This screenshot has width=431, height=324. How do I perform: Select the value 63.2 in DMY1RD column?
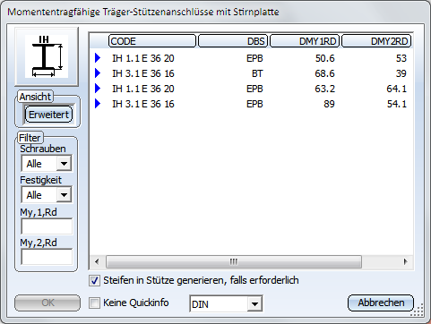tap(325, 89)
